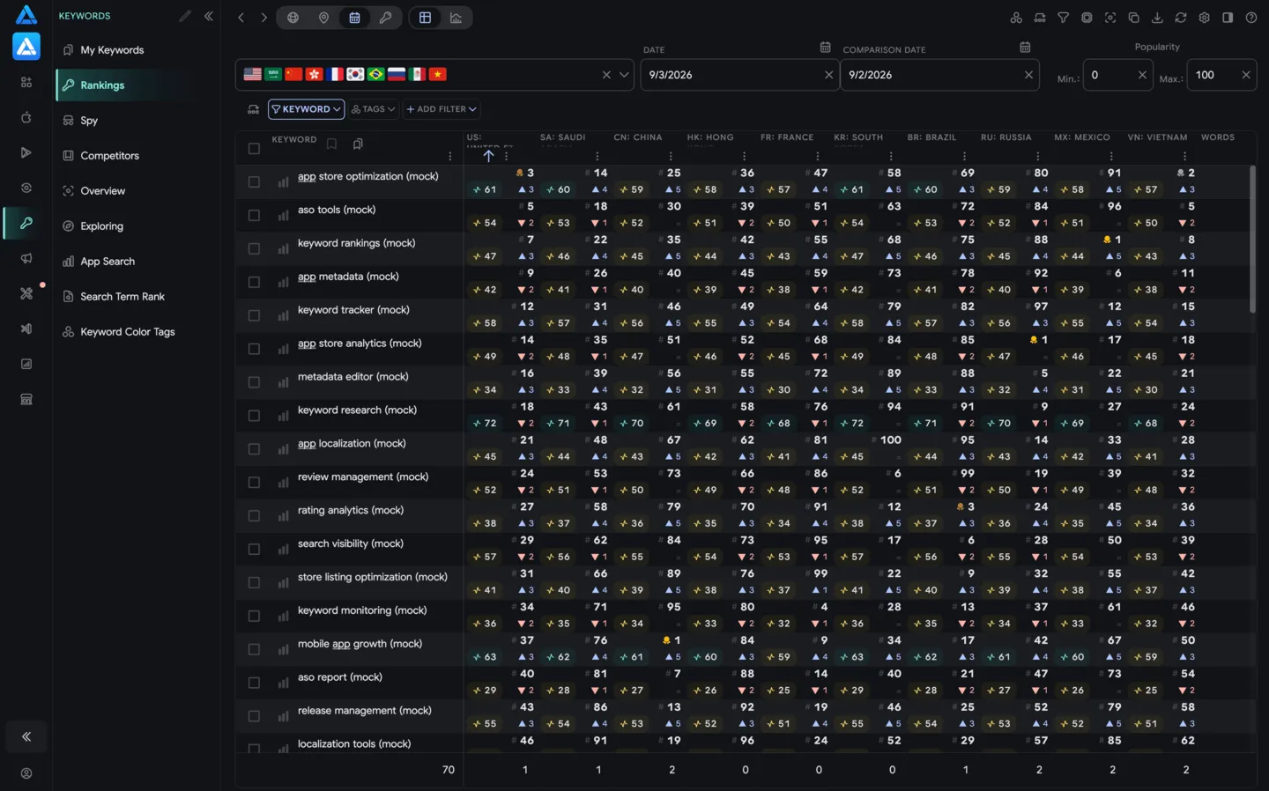Check the 'metadata editor (mock)' row checkbox

tap(254, 382)
